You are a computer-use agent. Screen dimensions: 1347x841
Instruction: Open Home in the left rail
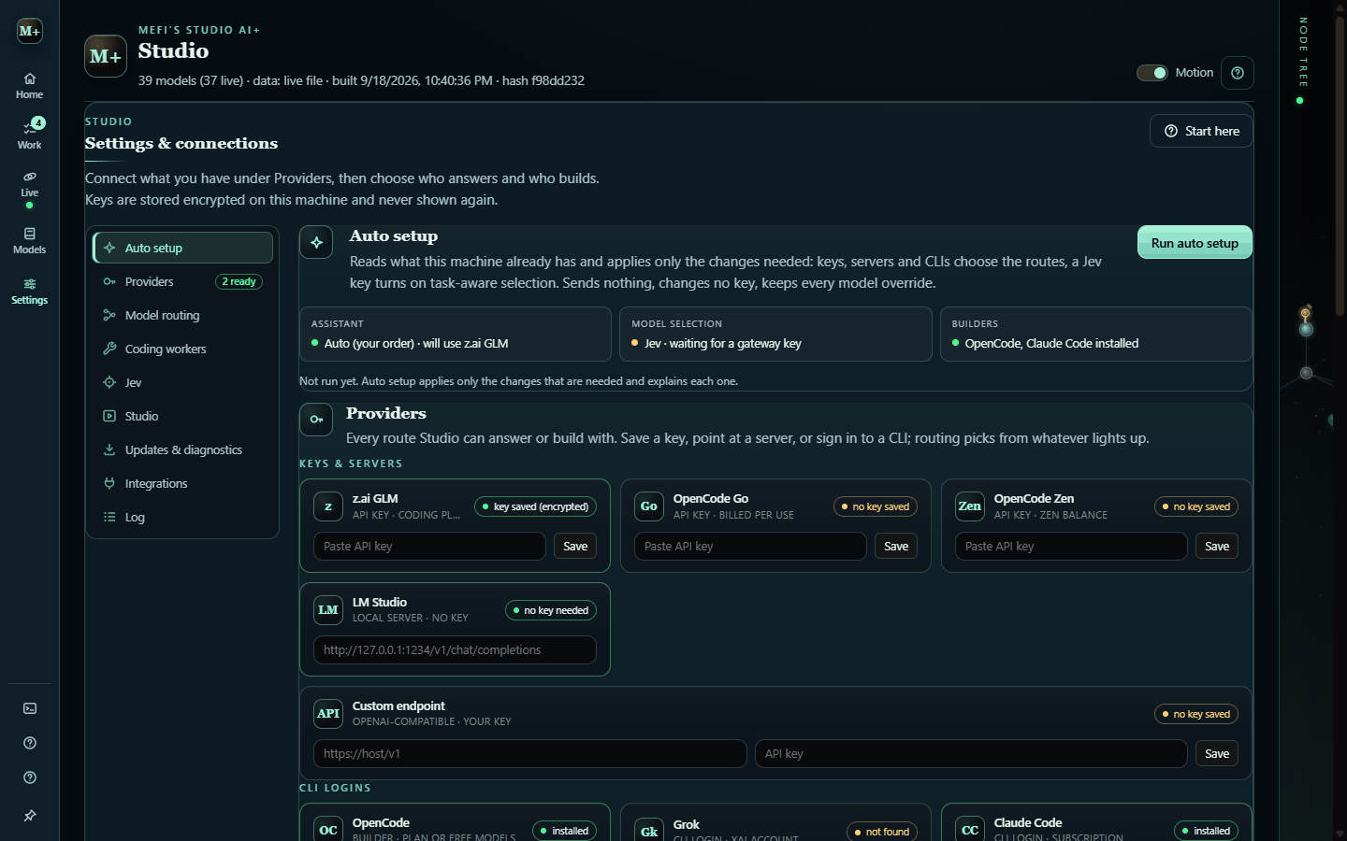[x=29, y=86]
